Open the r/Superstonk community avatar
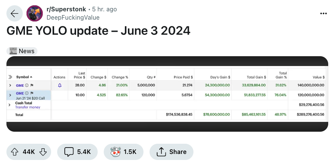This screenshot has width=332, height=163. [x=34, y=14]
